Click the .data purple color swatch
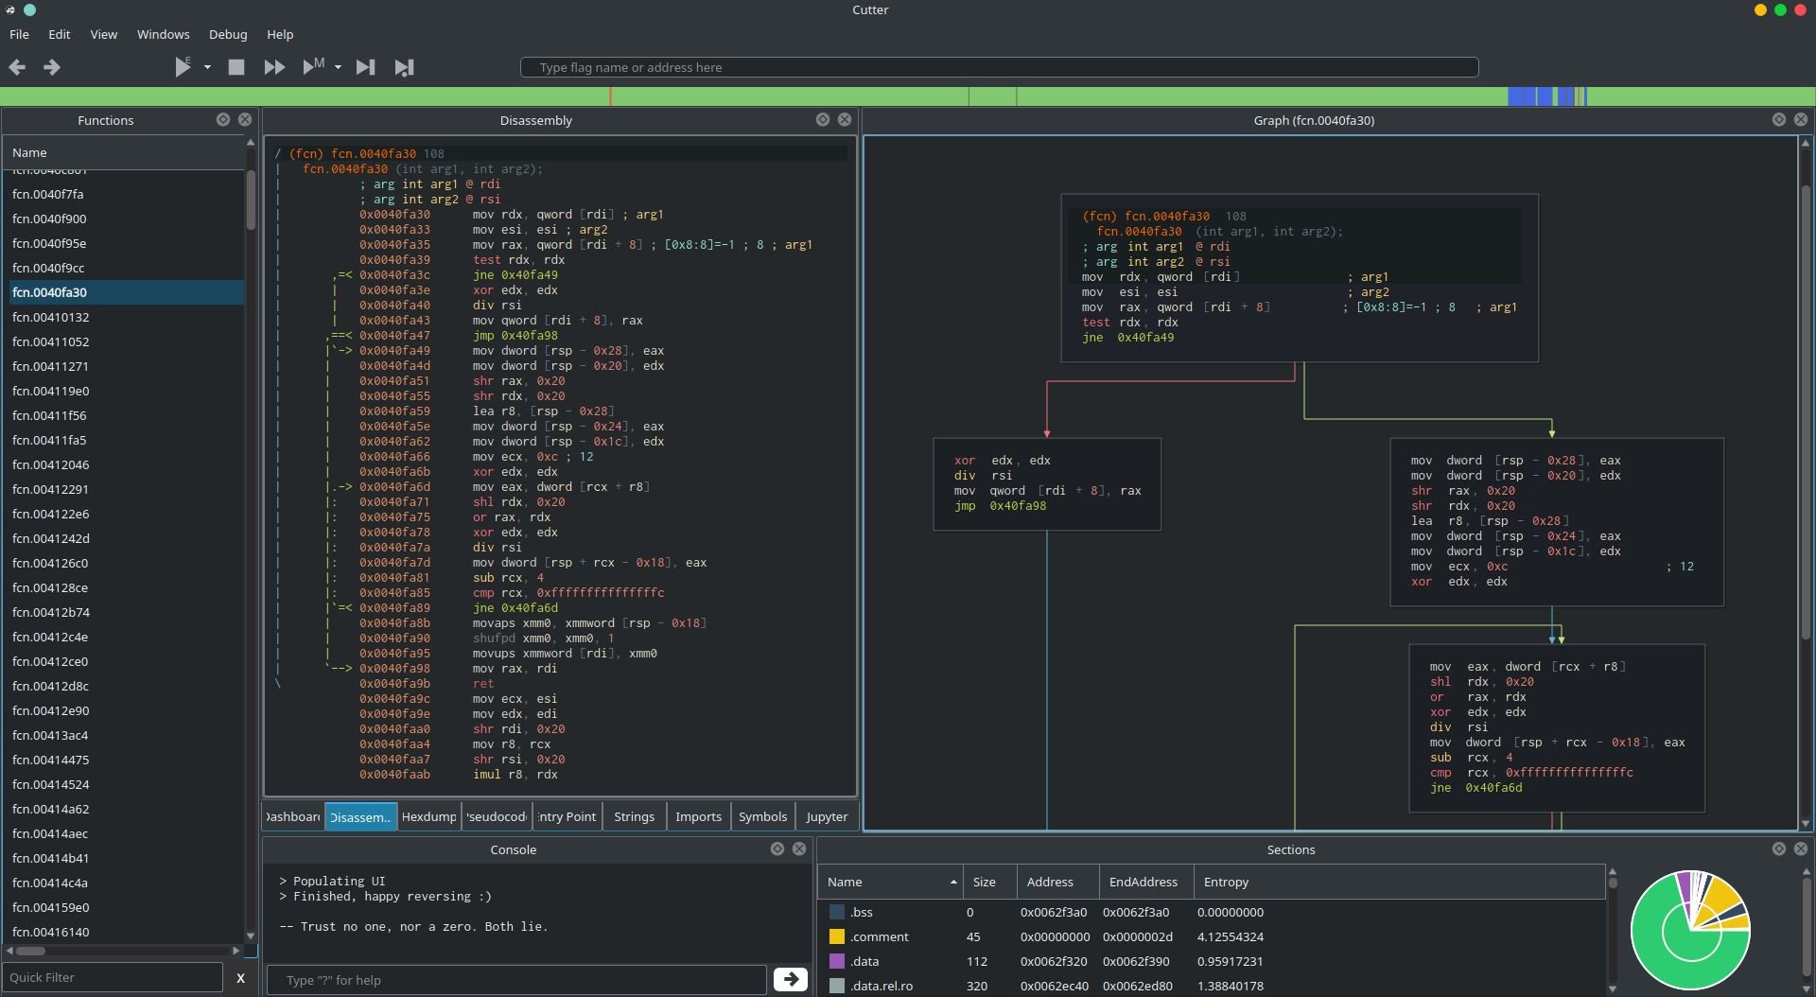The image size is (1816, 997). 836,961
